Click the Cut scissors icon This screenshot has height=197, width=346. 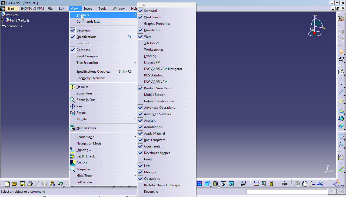[38, 184]
